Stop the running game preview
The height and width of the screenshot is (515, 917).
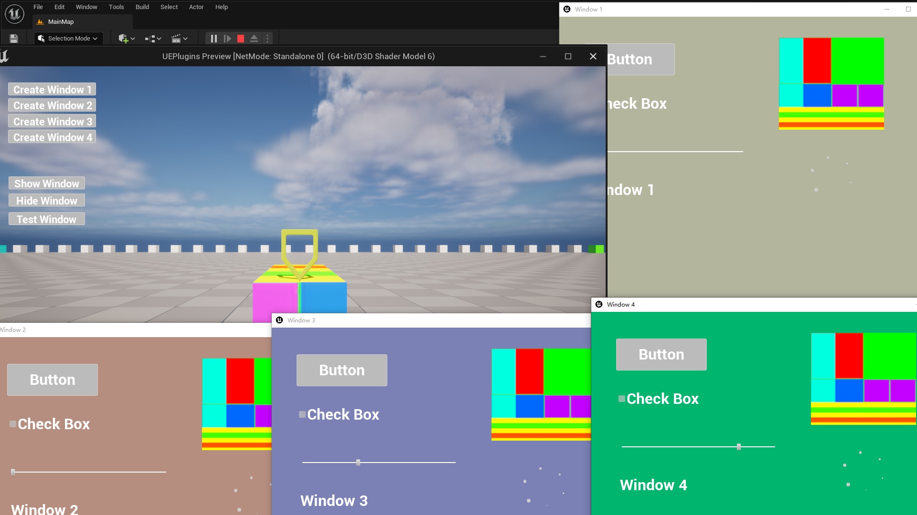[241, 38]
